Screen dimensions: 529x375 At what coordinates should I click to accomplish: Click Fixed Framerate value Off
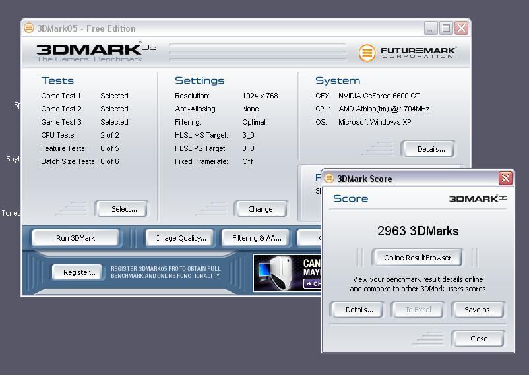[247, 161]
